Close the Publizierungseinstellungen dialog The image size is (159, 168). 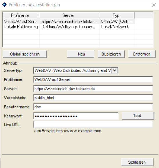coord(154,5)
